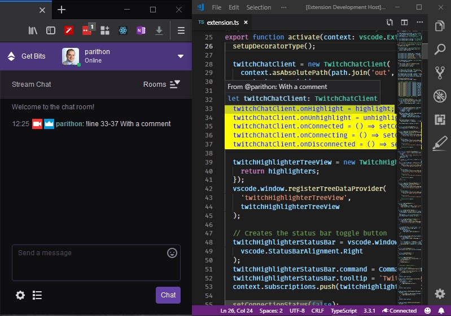Focus the Send a message box
The width and height of the screenshot is (451, 316).
96,262
